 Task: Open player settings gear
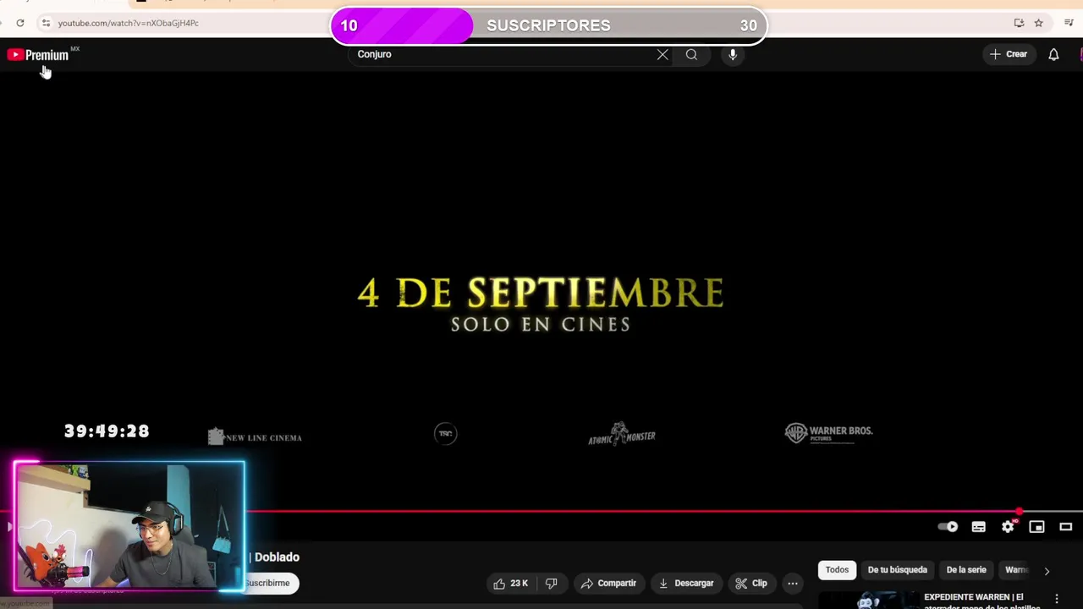[x=1008, y=527]
